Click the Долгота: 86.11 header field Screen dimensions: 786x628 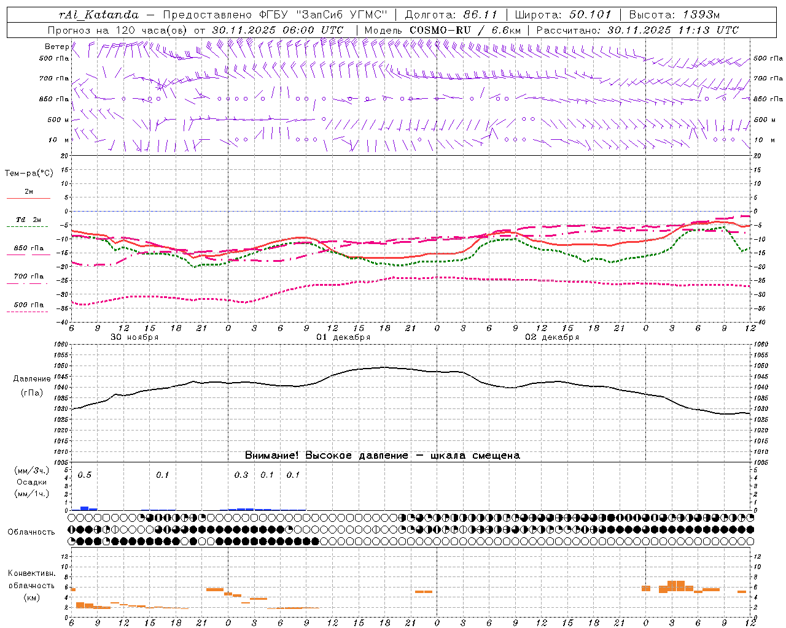click(x=451, y=15)
